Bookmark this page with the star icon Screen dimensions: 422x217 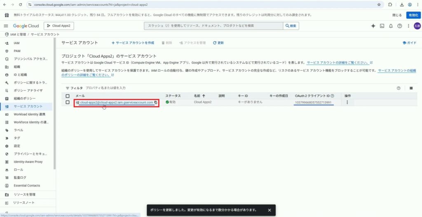379,5
